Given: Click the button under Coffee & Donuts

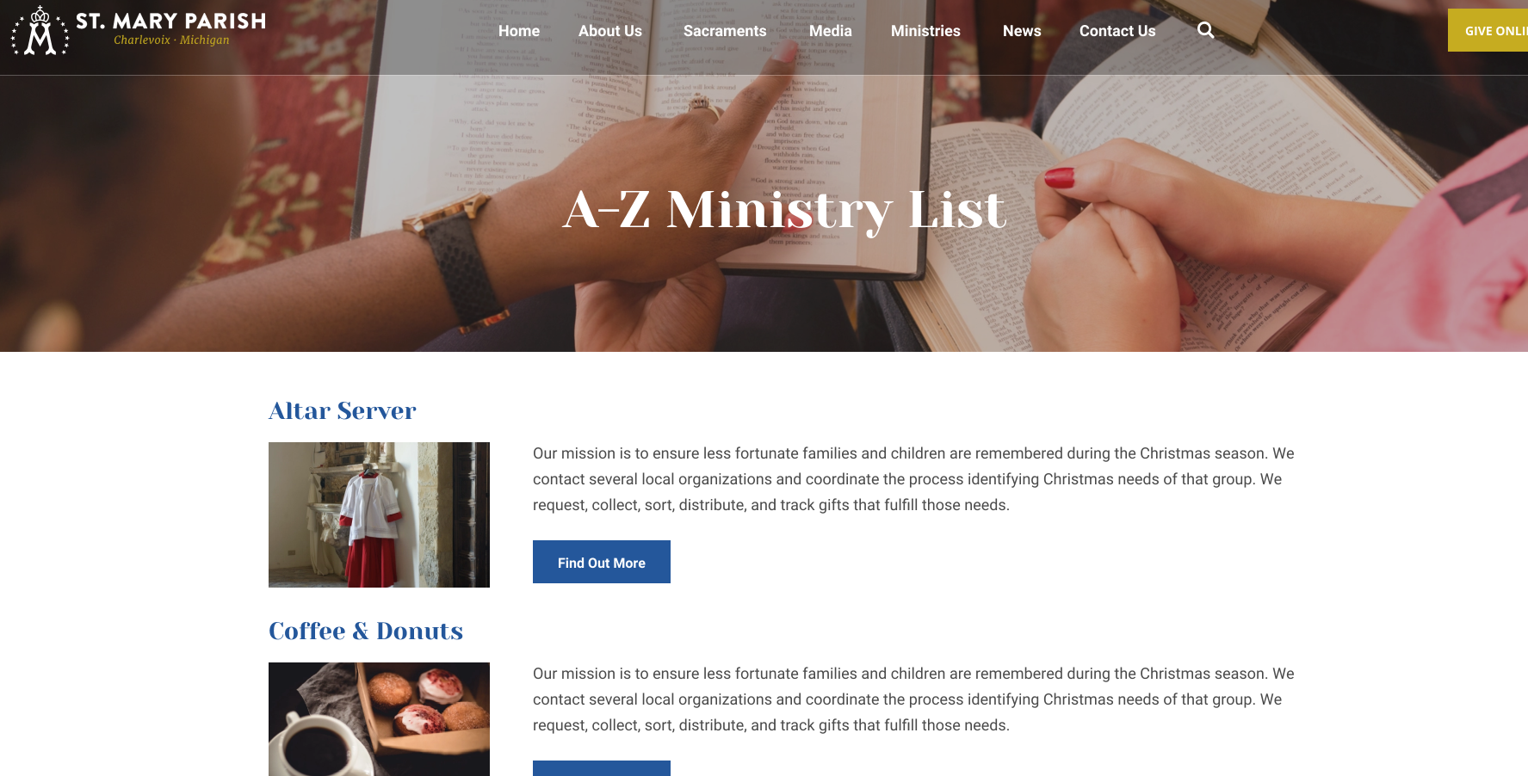Looking at the screenshot, I should [602, 768].
